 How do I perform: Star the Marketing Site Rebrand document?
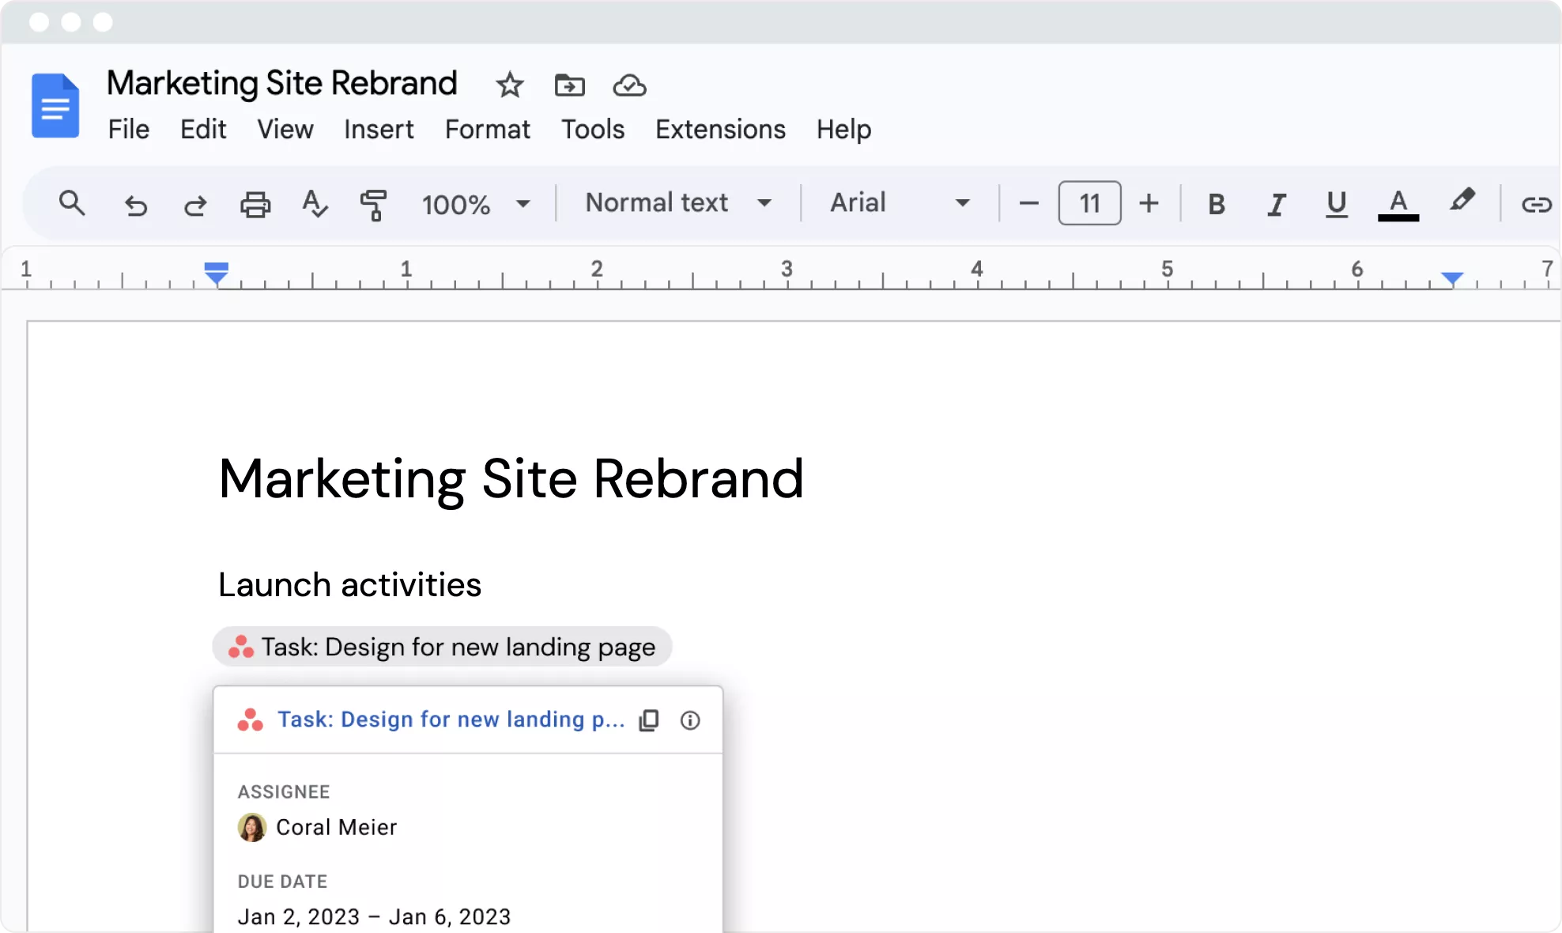510,85
